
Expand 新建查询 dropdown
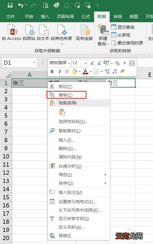pyautogui.click(x=108, y=44)
